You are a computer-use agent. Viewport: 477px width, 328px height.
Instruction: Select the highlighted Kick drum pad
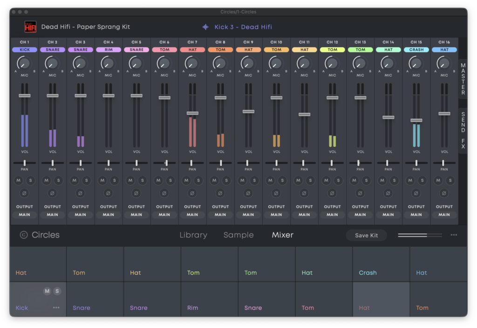pyautogui.click(x=38, y=299)
